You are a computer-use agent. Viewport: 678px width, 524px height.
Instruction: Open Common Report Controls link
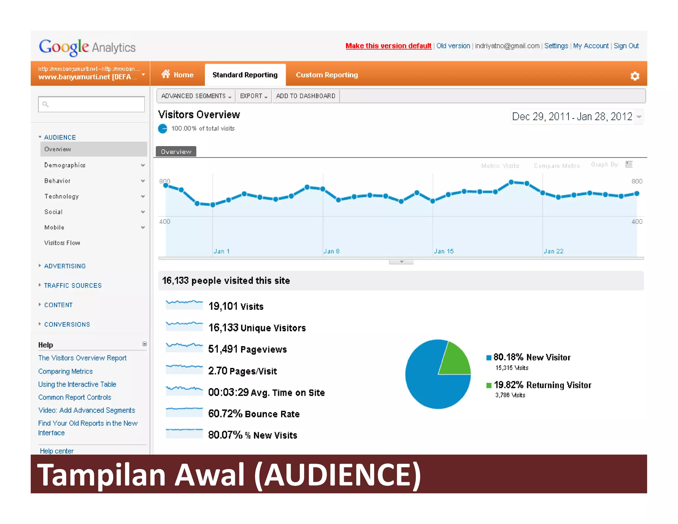tap(75, 397)
